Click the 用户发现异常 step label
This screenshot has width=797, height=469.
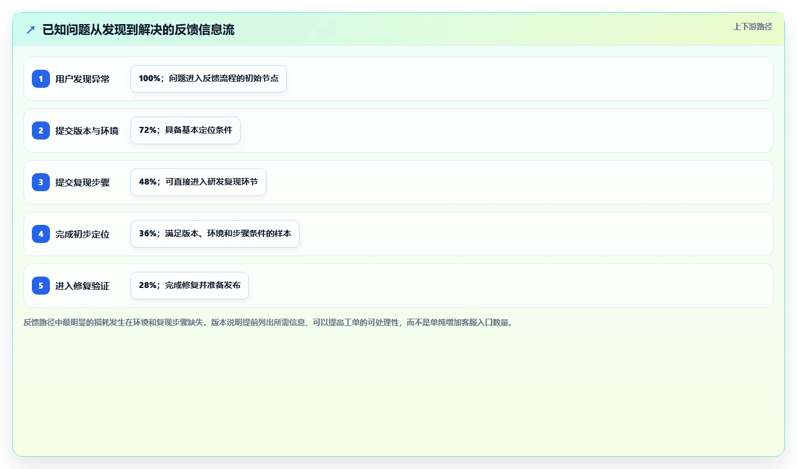[x=82, y=79]
